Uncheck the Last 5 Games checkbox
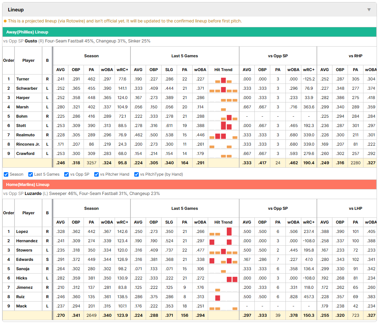The height and width of the screenshot is (324, 379). [x=30, y=175]
